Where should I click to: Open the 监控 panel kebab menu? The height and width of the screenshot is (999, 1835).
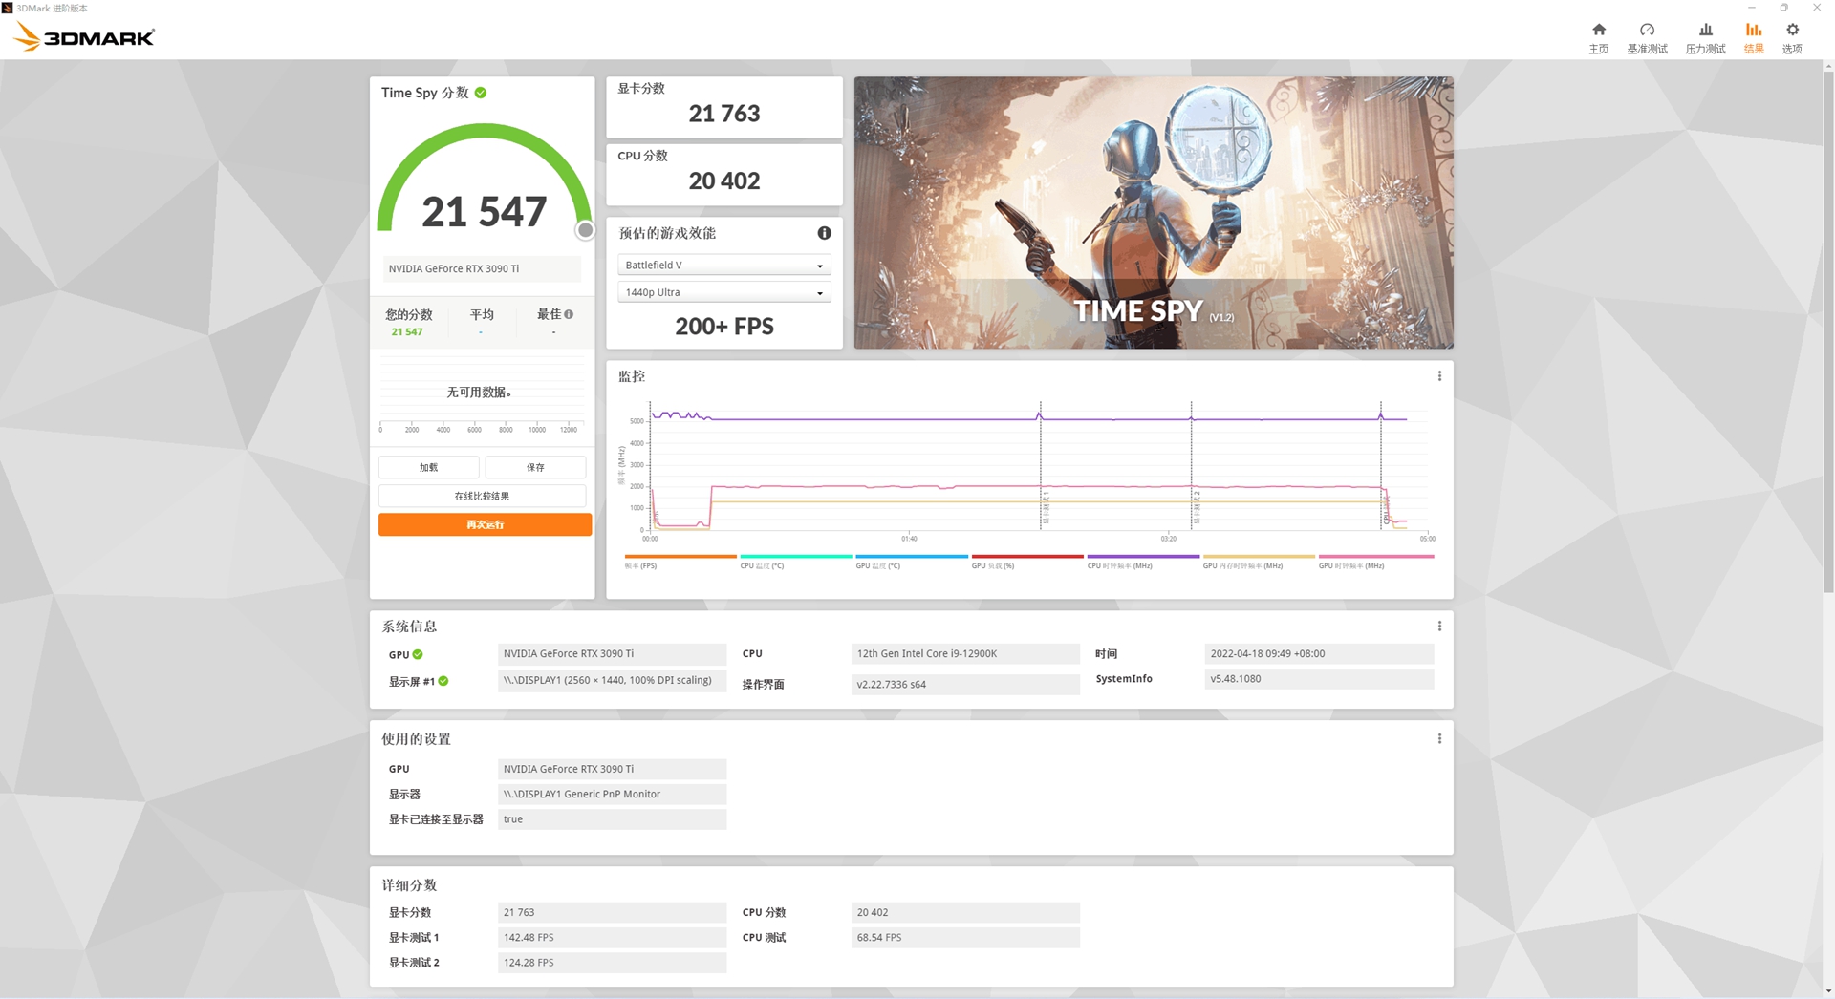coord(1439,375)
